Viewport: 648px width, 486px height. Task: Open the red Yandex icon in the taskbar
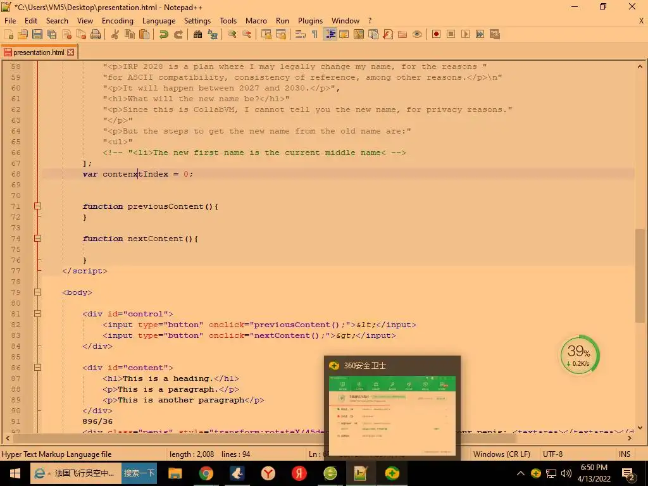[299, 473]
